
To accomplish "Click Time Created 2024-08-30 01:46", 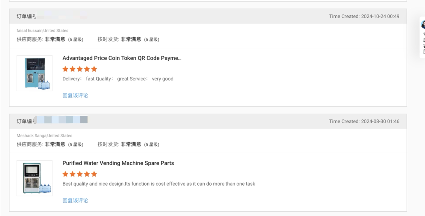I will (364, 121).
